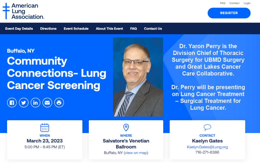Click Dr. Yaron Perry's portrait photo
Screen dimensions: 260x163
pos(138,77)
